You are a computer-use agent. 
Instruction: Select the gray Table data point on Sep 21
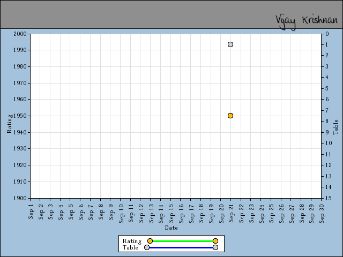[230, 44]
